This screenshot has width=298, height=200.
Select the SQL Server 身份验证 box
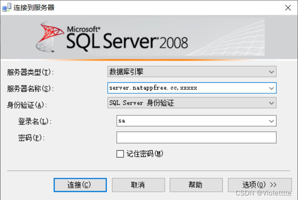[192, 103]
